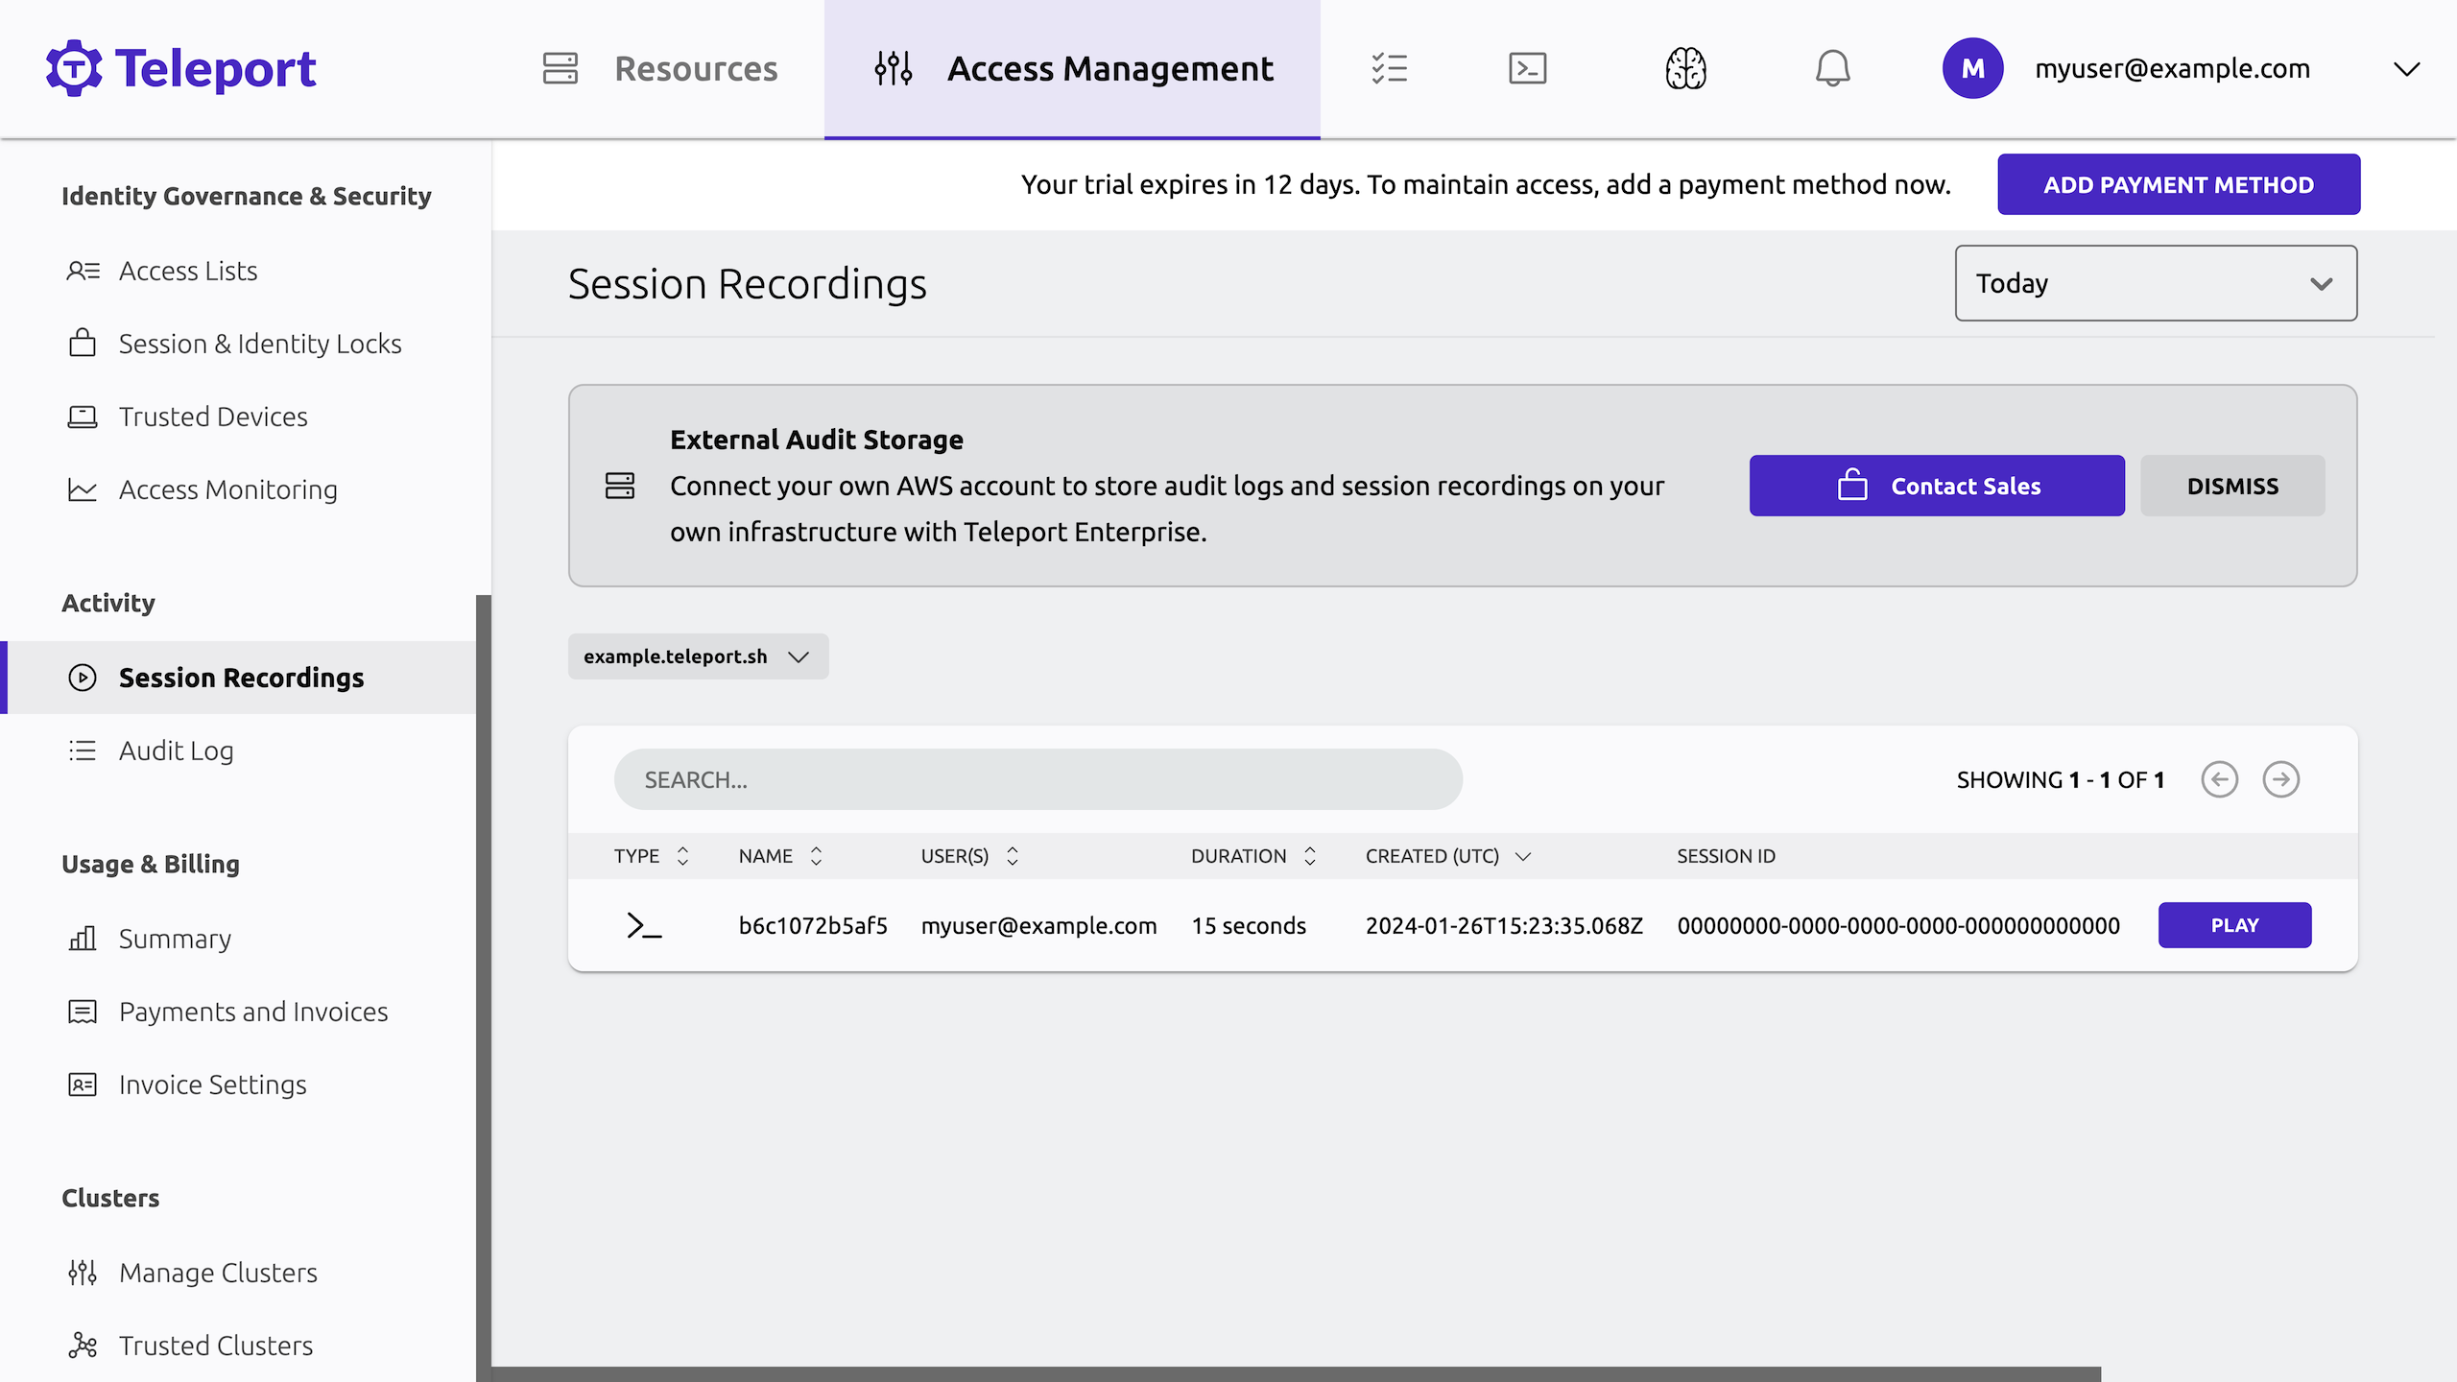Play the b6c1072b5af5 session recording
The height and width of the screenshot is (1382, 2457).
click(2234, 925)
